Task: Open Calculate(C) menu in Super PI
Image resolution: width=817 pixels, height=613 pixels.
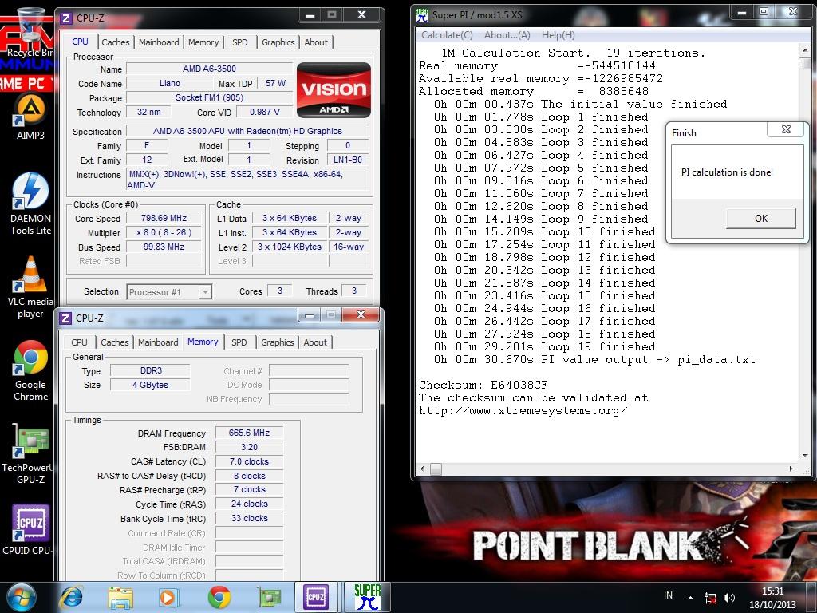Action: (447, 35)
